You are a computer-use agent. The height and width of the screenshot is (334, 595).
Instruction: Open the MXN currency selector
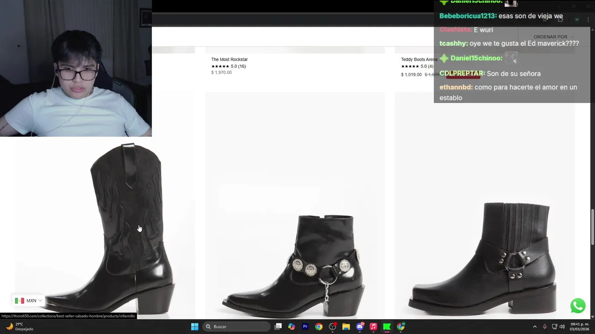(x=28, y=301)
